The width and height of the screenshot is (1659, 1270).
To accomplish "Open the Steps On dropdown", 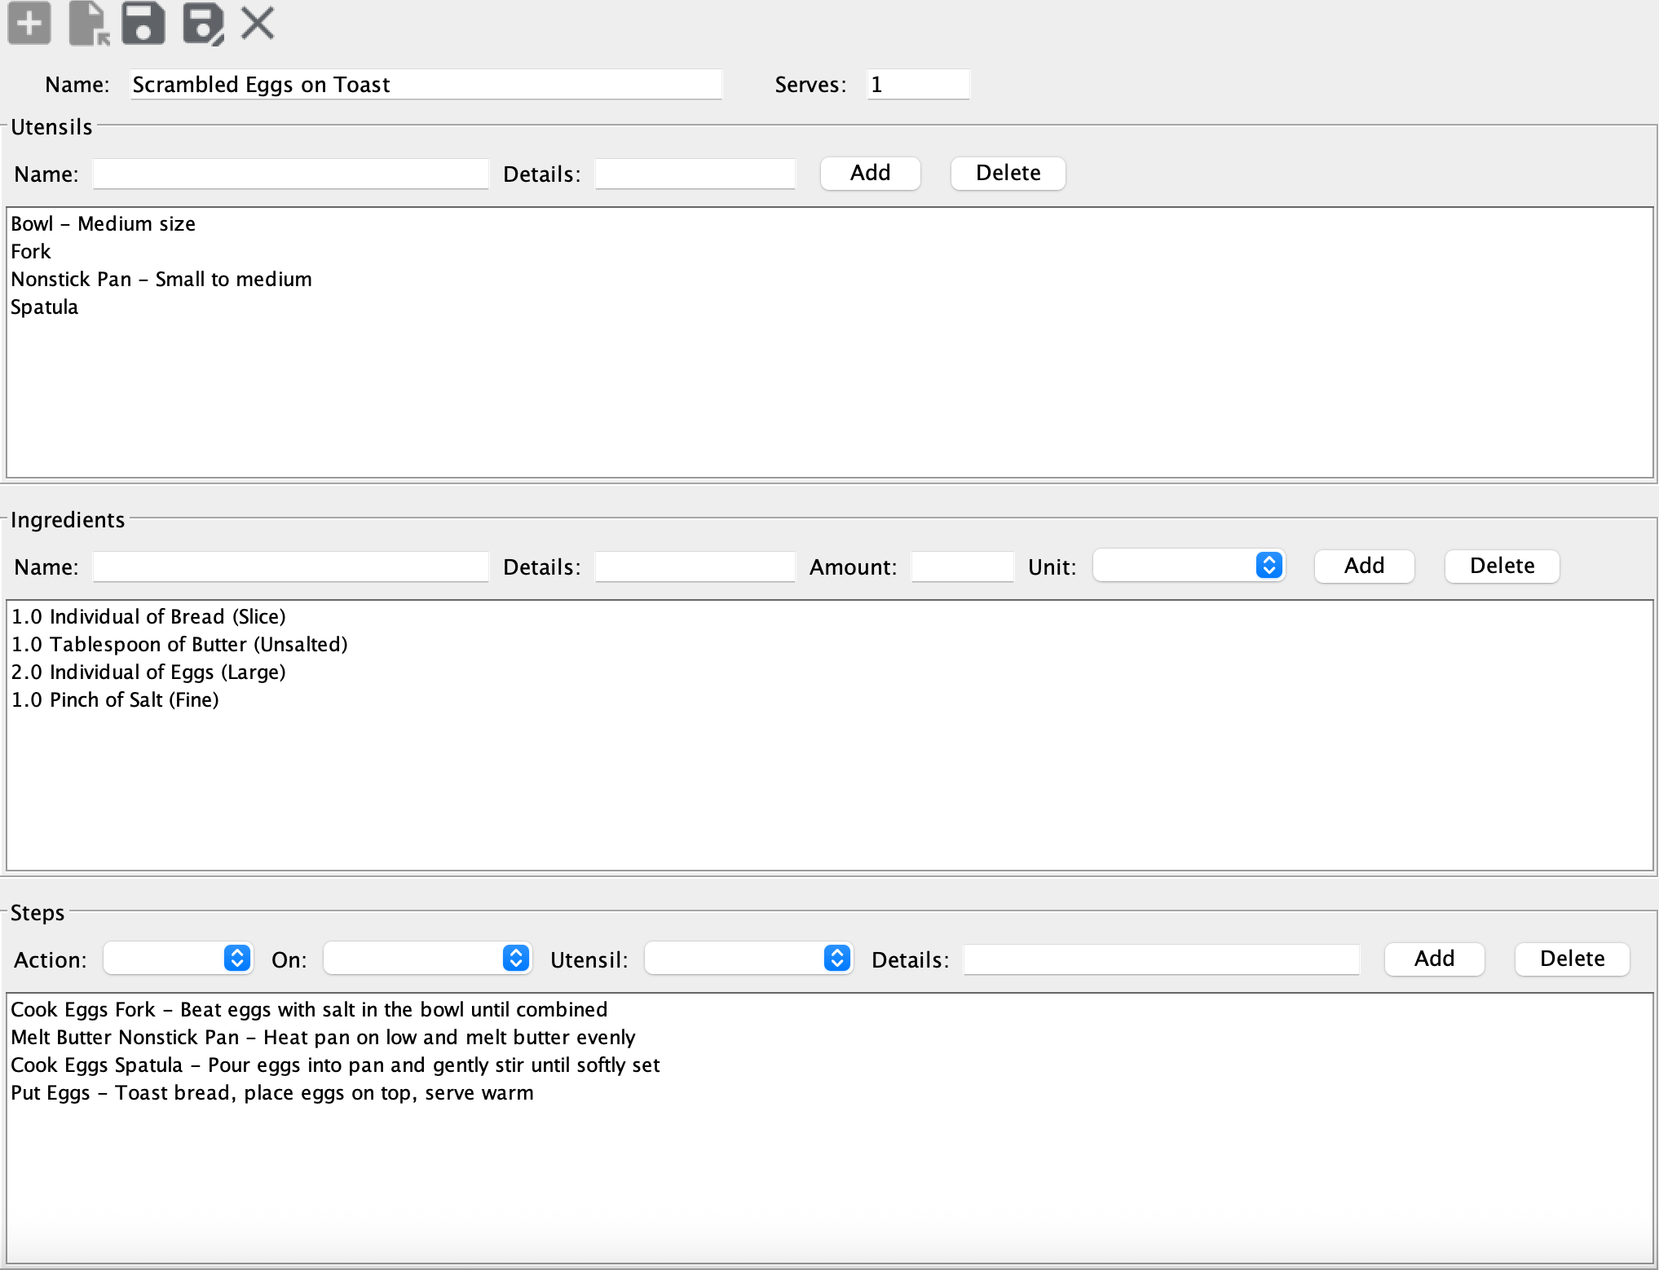I will coord(428,959).
